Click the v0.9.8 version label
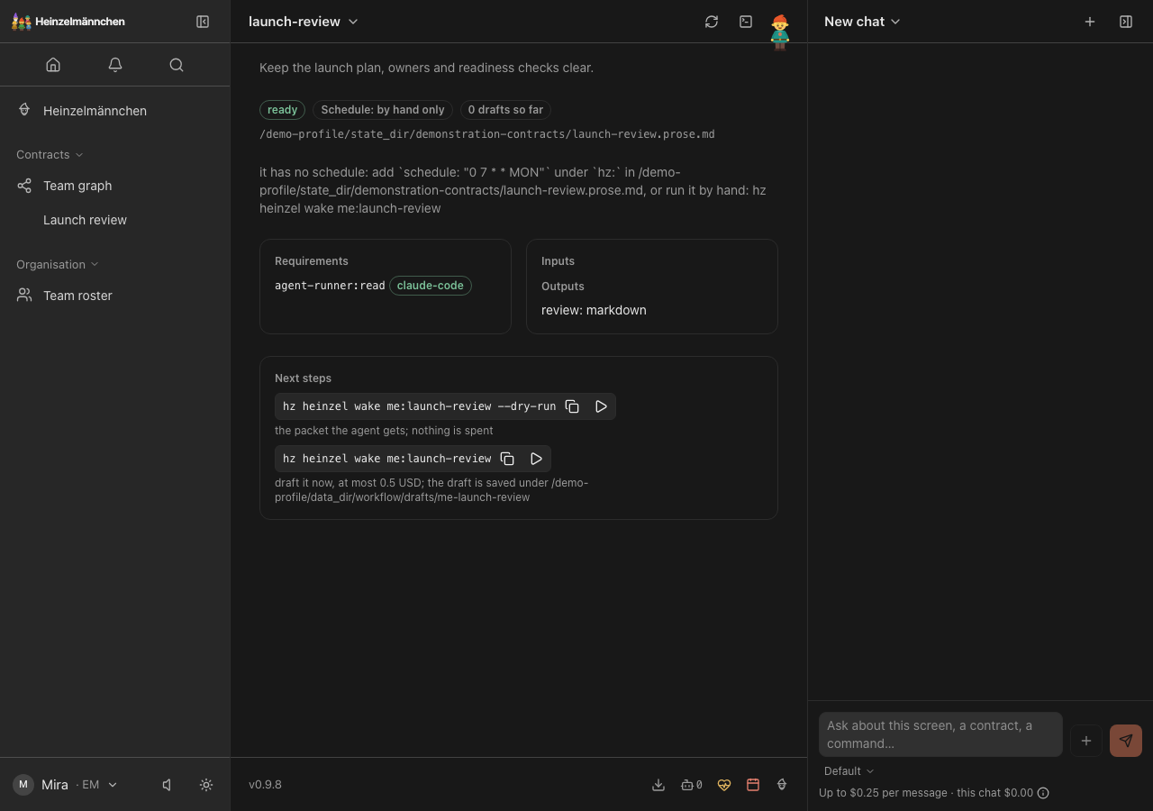Image resolution: width=1153 pixels, height=811 pixels. click(265, 785)
